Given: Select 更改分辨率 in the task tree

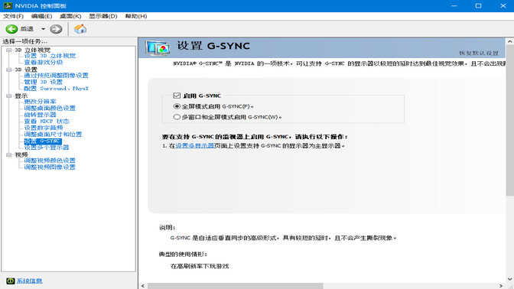Looking at the screenshot, I should click(40, 102).
